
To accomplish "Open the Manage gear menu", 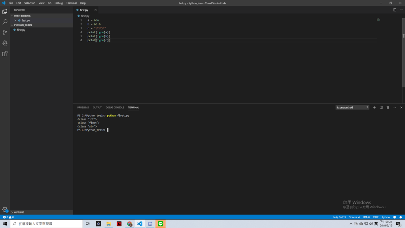I will 5,210.
